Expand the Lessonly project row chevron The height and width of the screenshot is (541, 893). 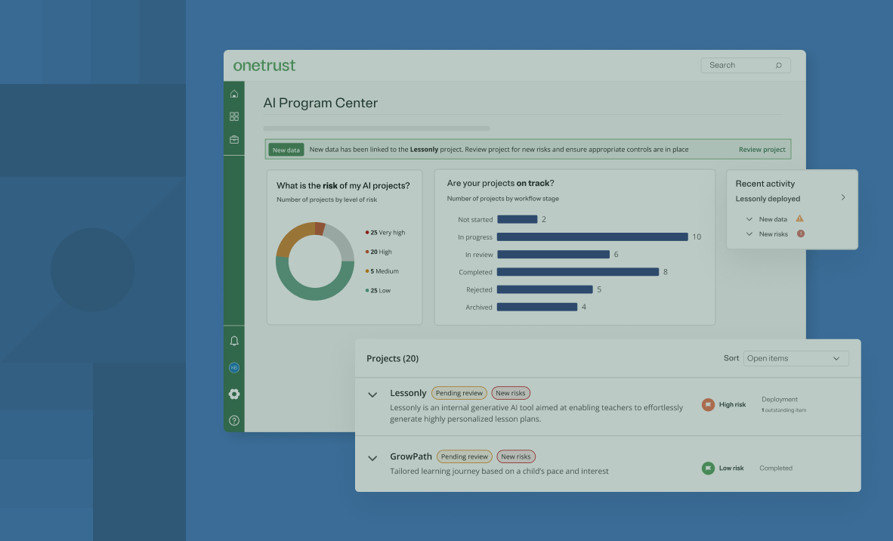pyautogui.click(x=372, y=394)
